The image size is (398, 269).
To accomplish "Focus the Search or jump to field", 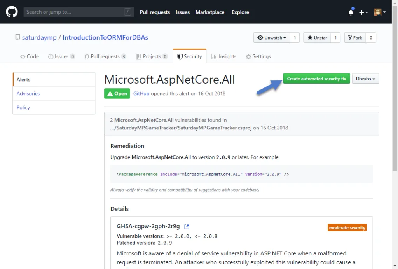I will click(x=79, y=12).
